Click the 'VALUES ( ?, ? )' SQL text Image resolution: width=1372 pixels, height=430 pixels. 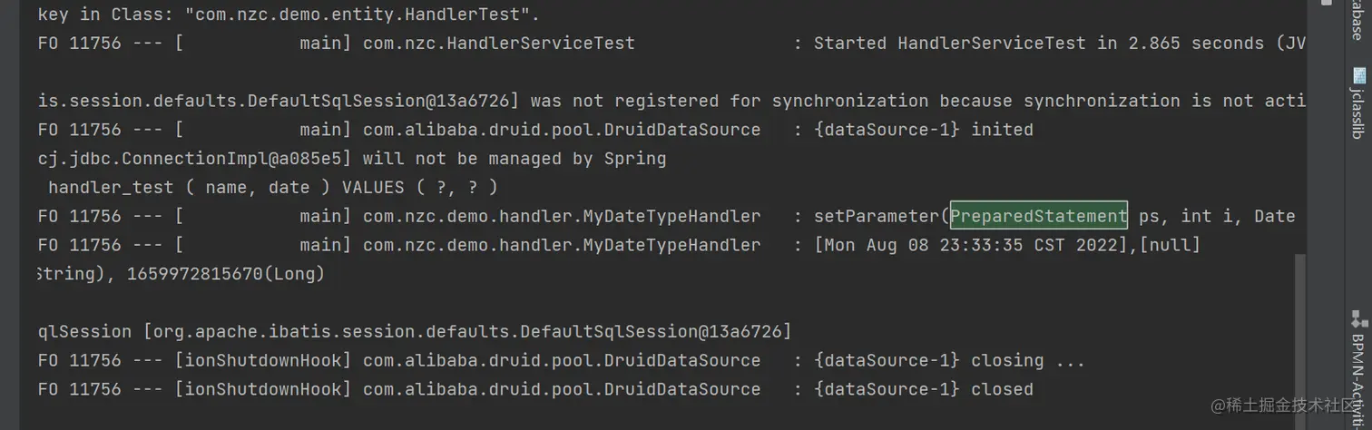(419, 187)
